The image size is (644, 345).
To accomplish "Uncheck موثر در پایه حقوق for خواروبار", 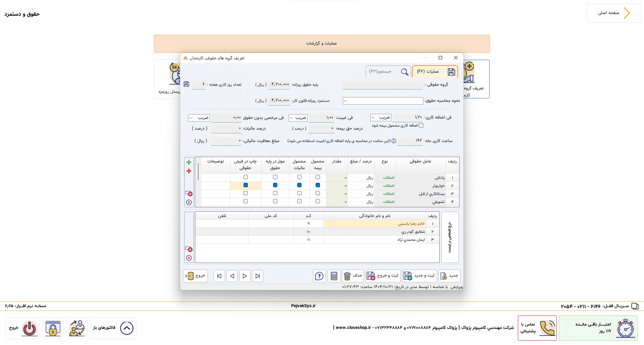I will click(x=275, y=185).
